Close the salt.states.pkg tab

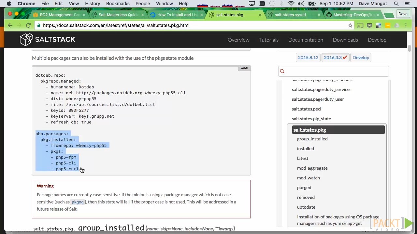[x=260, y=15]
